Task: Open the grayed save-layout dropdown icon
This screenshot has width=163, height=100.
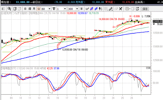Action: 128,9
